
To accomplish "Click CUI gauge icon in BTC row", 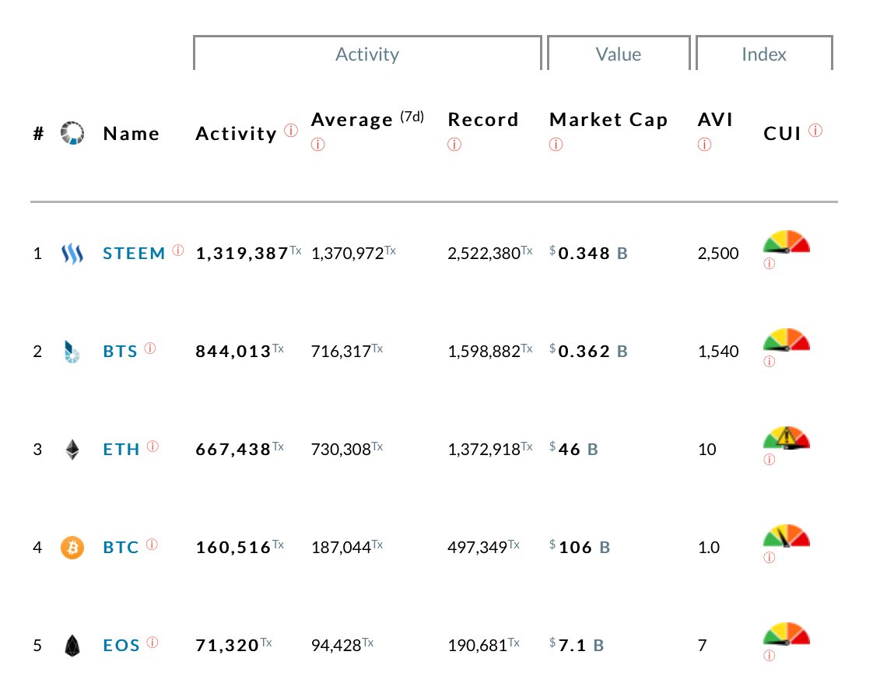I will pos(787,536).
